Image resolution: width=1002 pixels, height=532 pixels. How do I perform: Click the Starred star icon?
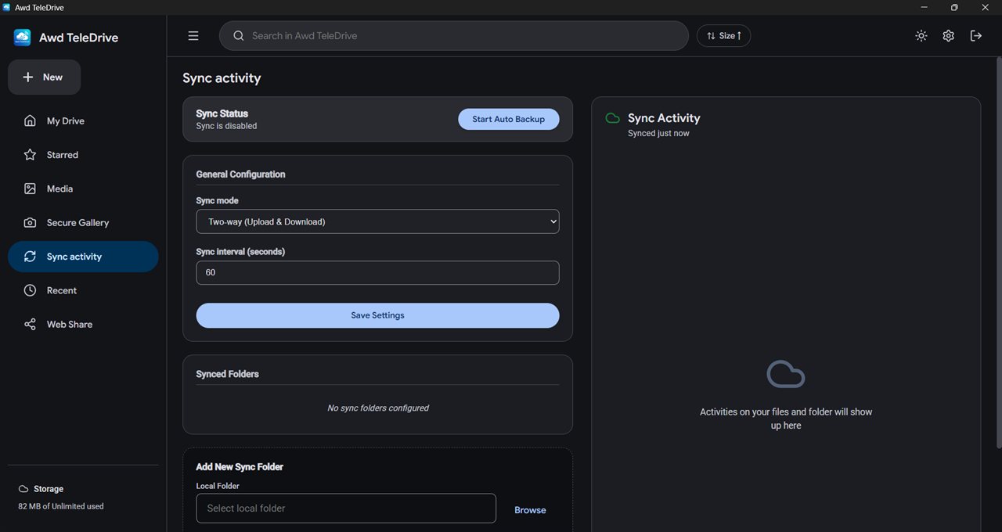point(30,155)
